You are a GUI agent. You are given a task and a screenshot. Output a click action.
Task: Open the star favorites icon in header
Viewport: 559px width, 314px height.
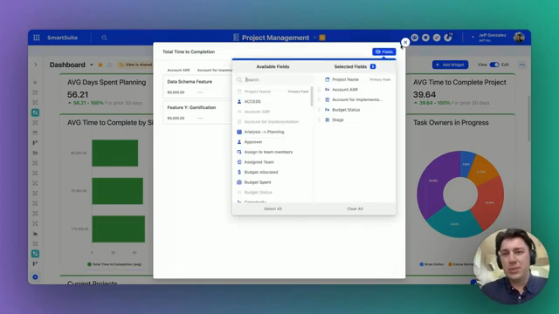tap(425, 38)
